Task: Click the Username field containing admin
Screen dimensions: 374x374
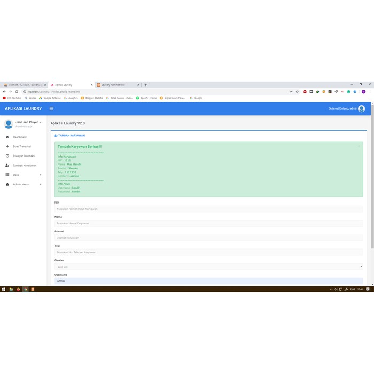Action: [x=209, y=281]
